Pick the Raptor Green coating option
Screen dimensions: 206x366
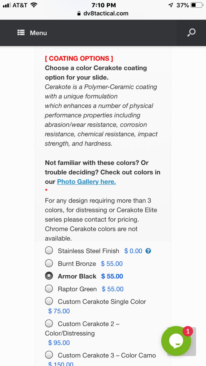pyautogui.click(x=49, y=289)
